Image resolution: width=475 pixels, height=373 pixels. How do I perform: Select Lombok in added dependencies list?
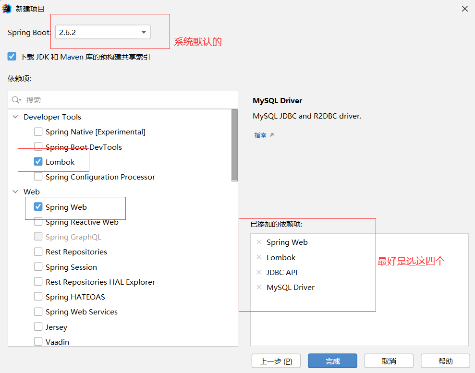(x=281, y=257)
